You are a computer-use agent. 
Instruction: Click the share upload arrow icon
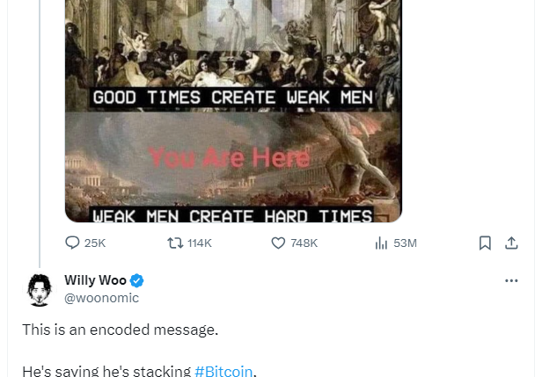[511, 243]
